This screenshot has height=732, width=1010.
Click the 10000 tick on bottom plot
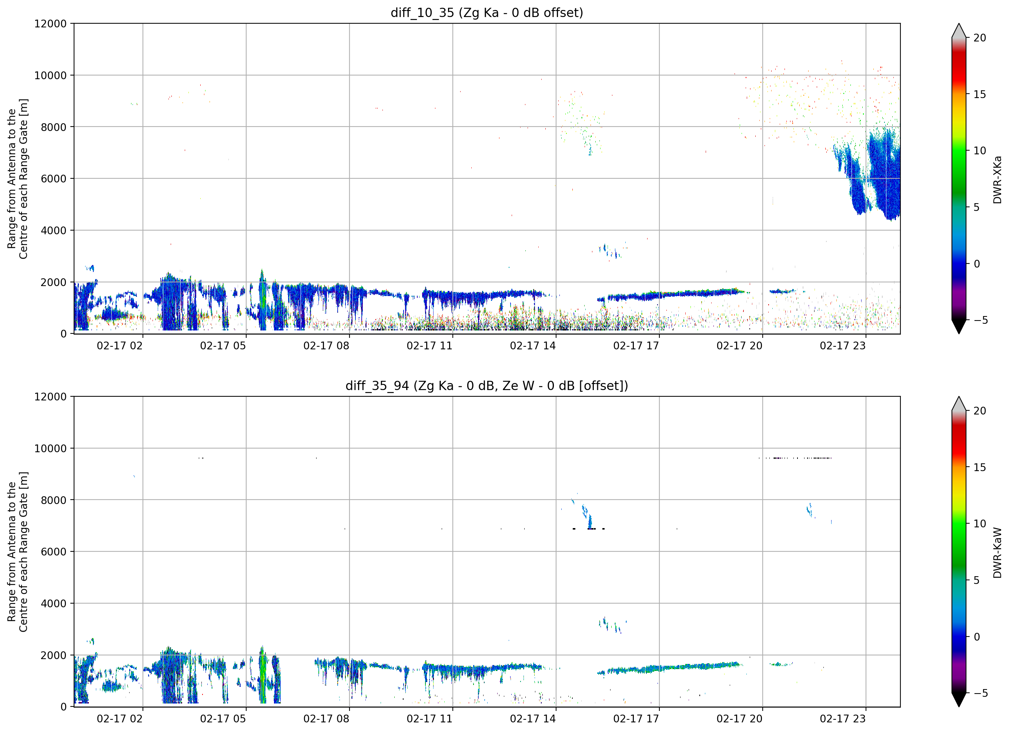click(x=50, y=449)
